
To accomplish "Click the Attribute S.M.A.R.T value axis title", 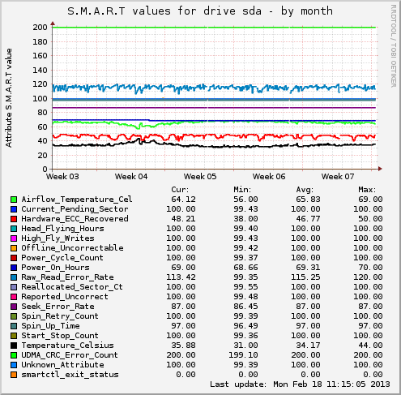I will pyautogui.click(x=9, y=98).
